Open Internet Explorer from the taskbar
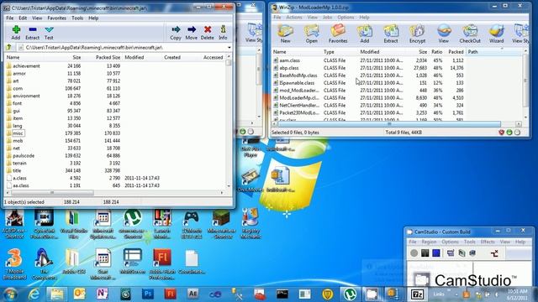This screenshot has width=538, height=302. 34,294
